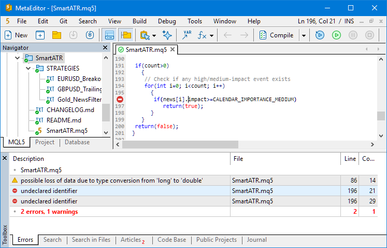Select undeclared identifier error column 21
The image size is (387, 248).
coord(194,191)
